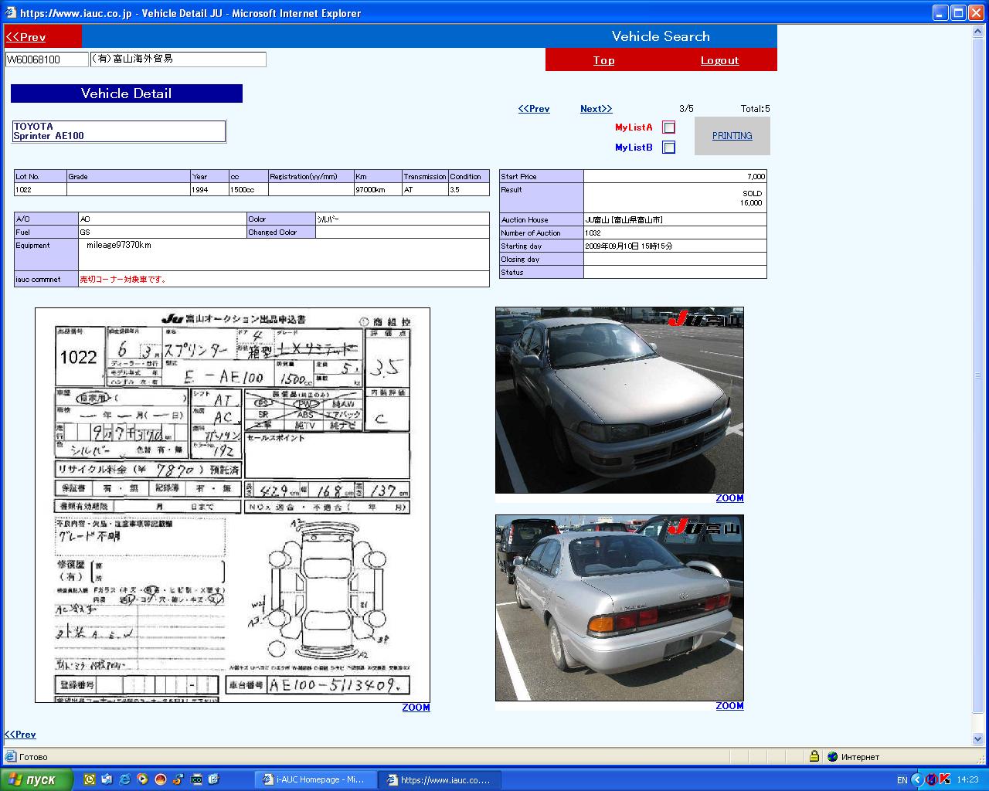Click the company name field 富山海外貿易

point(178,59)
